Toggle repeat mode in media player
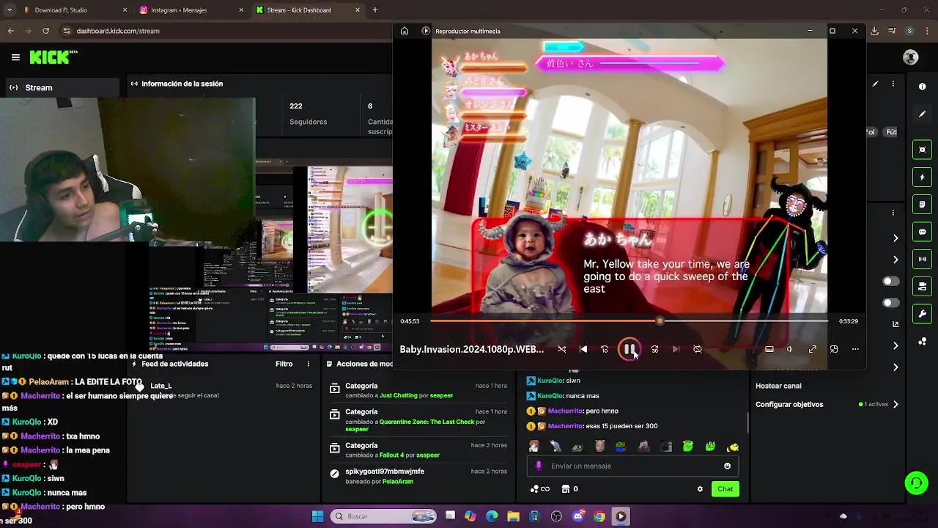This screenshot has width=938, height=528. (x=698, y=349)
